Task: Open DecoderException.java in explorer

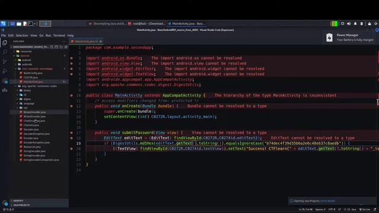Action: 37,134
